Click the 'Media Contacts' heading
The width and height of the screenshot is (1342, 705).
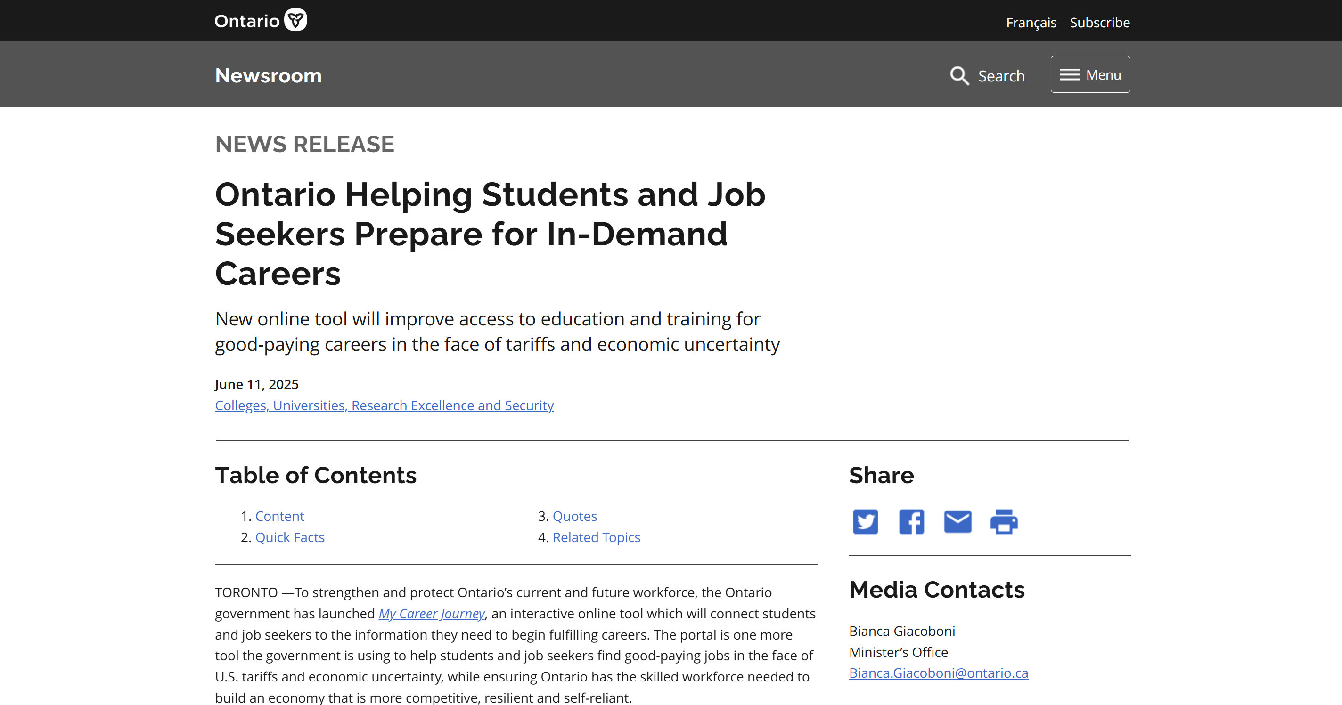pos(937,590)
